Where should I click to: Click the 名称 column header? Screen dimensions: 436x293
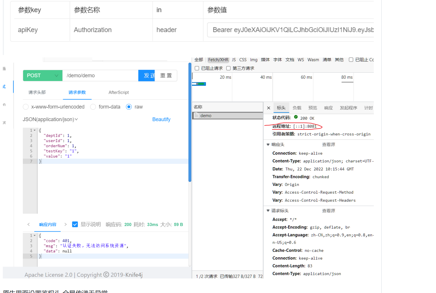pyautogui.click(x=228, y=107)
